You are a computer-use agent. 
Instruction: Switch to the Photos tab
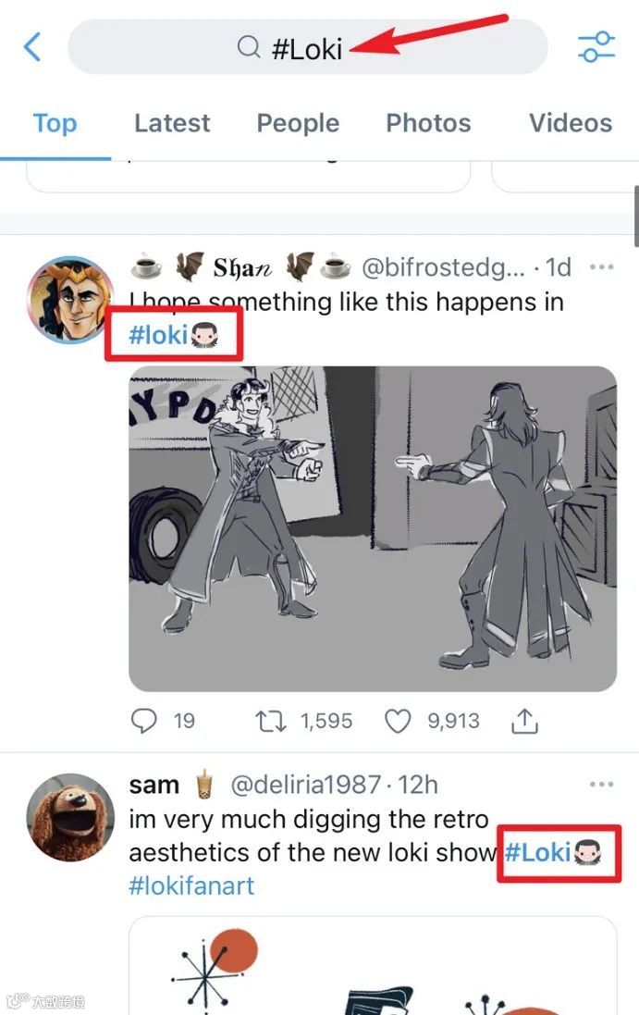(x=428, y=122)
